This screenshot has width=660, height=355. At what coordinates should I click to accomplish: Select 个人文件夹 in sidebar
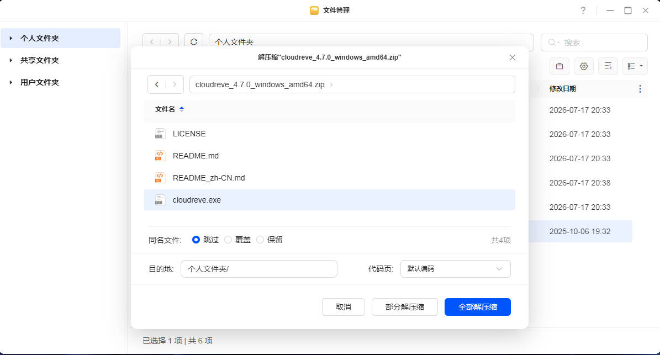61,38
